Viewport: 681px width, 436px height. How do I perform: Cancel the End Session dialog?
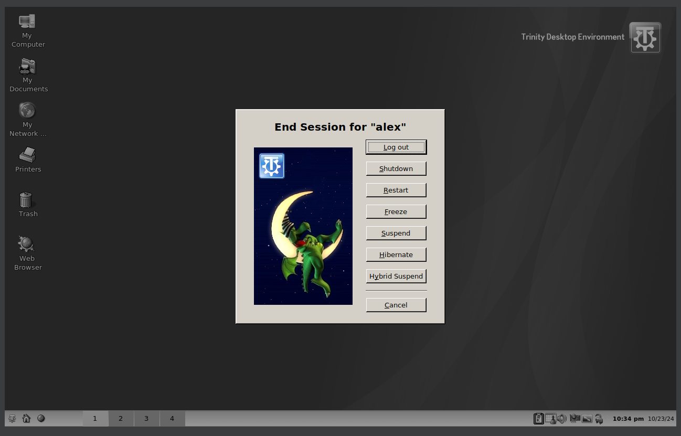tap(396, 305)
